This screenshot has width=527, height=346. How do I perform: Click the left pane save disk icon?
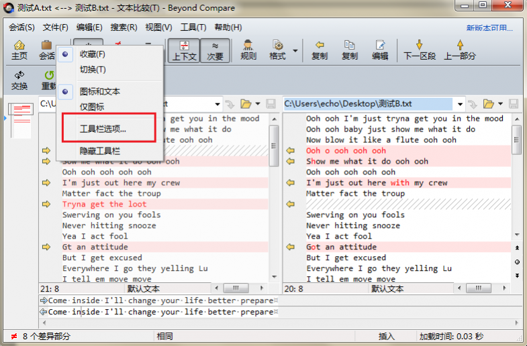[x=271, y=104]
